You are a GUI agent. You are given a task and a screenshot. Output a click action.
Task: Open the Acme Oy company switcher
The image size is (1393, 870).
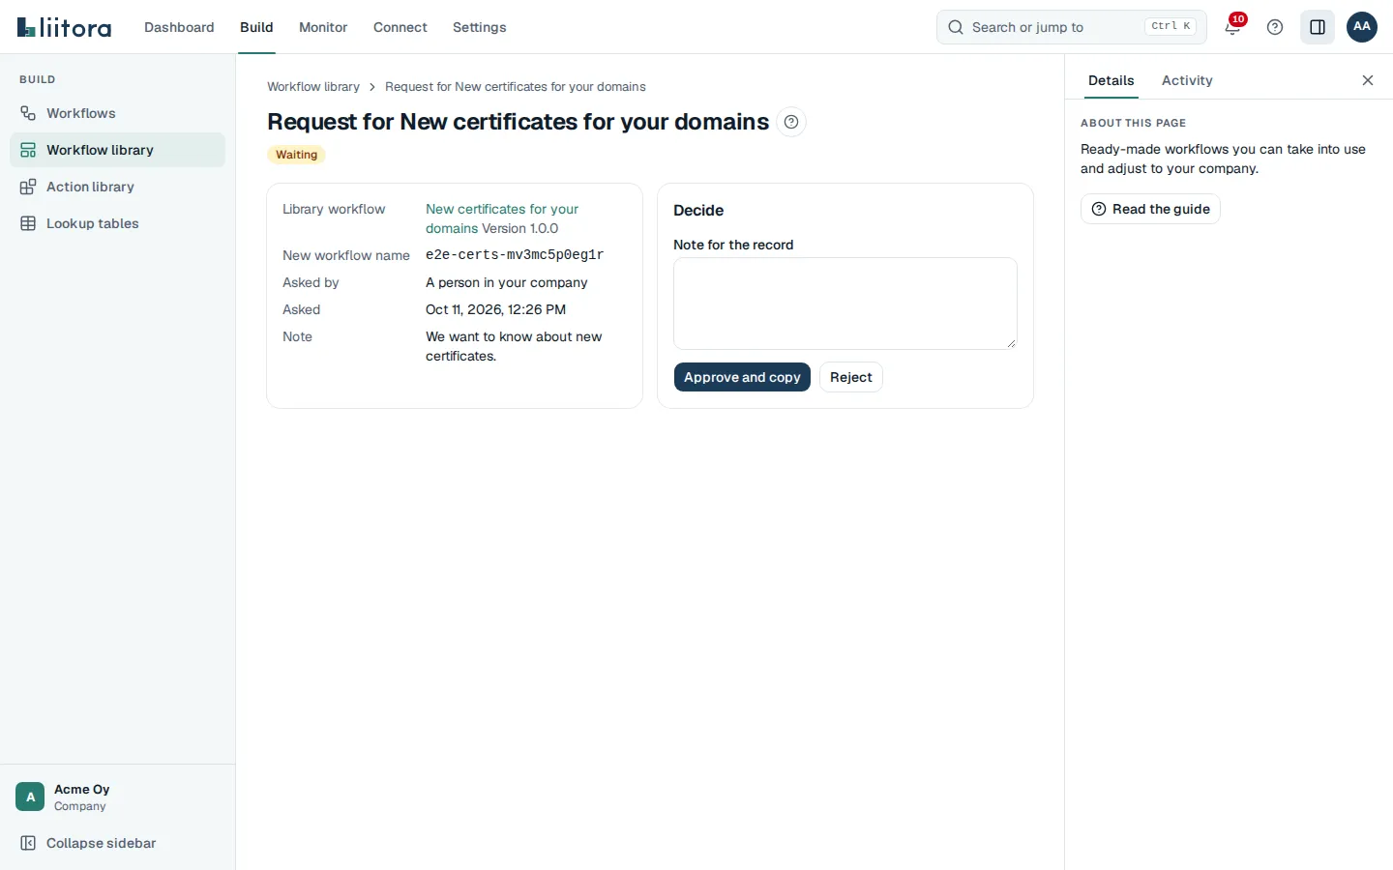coord(117,797)
